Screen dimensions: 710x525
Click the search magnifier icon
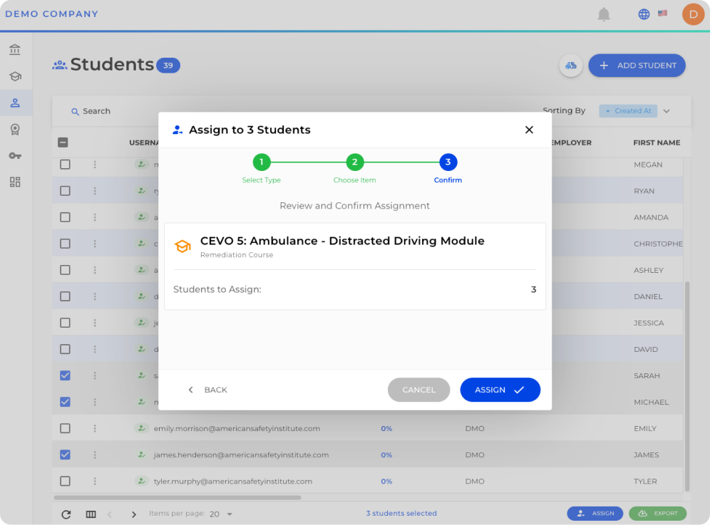75,111
